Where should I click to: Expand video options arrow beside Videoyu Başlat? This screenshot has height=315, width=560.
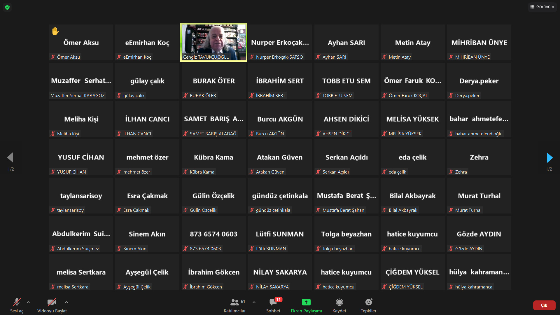click(66, 302)
